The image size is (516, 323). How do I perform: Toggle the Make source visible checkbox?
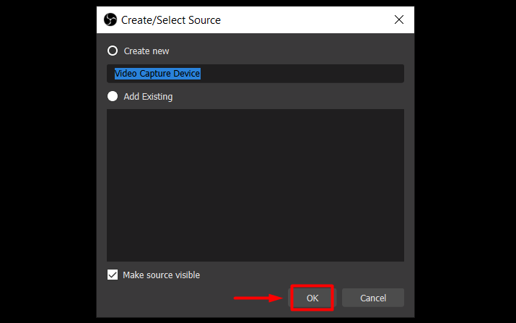[113, 275]
